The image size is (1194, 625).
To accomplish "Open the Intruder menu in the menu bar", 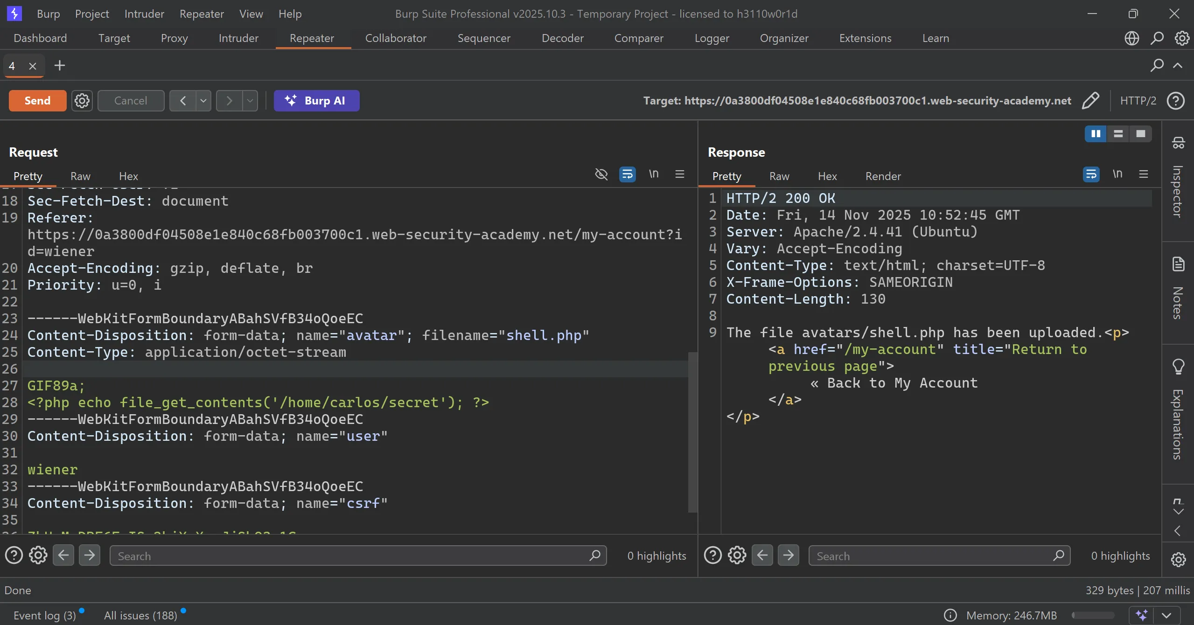I will pyautogui.click(x=144, y=14).
